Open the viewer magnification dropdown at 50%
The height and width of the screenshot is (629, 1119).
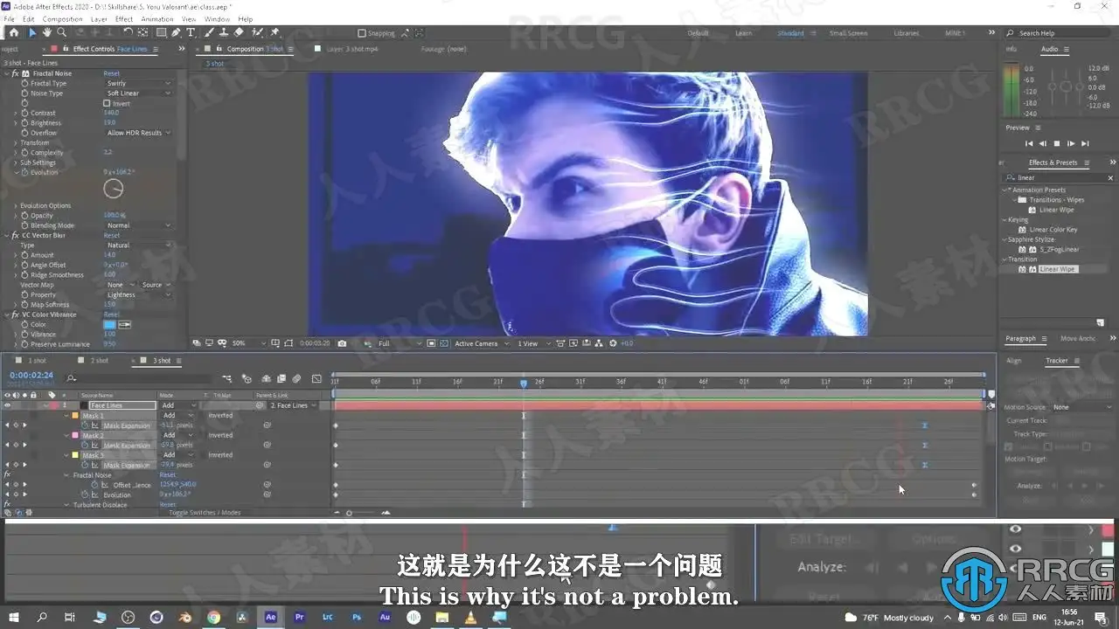(x=247, y=343)
